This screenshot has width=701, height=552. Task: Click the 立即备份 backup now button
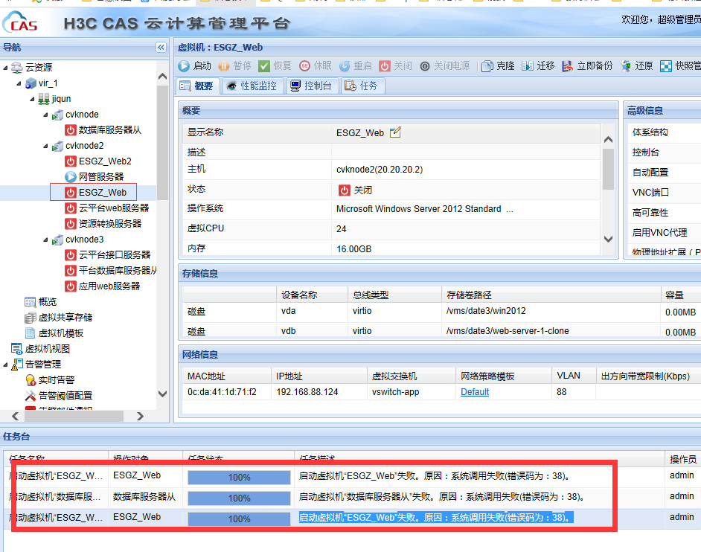point(587,66)
